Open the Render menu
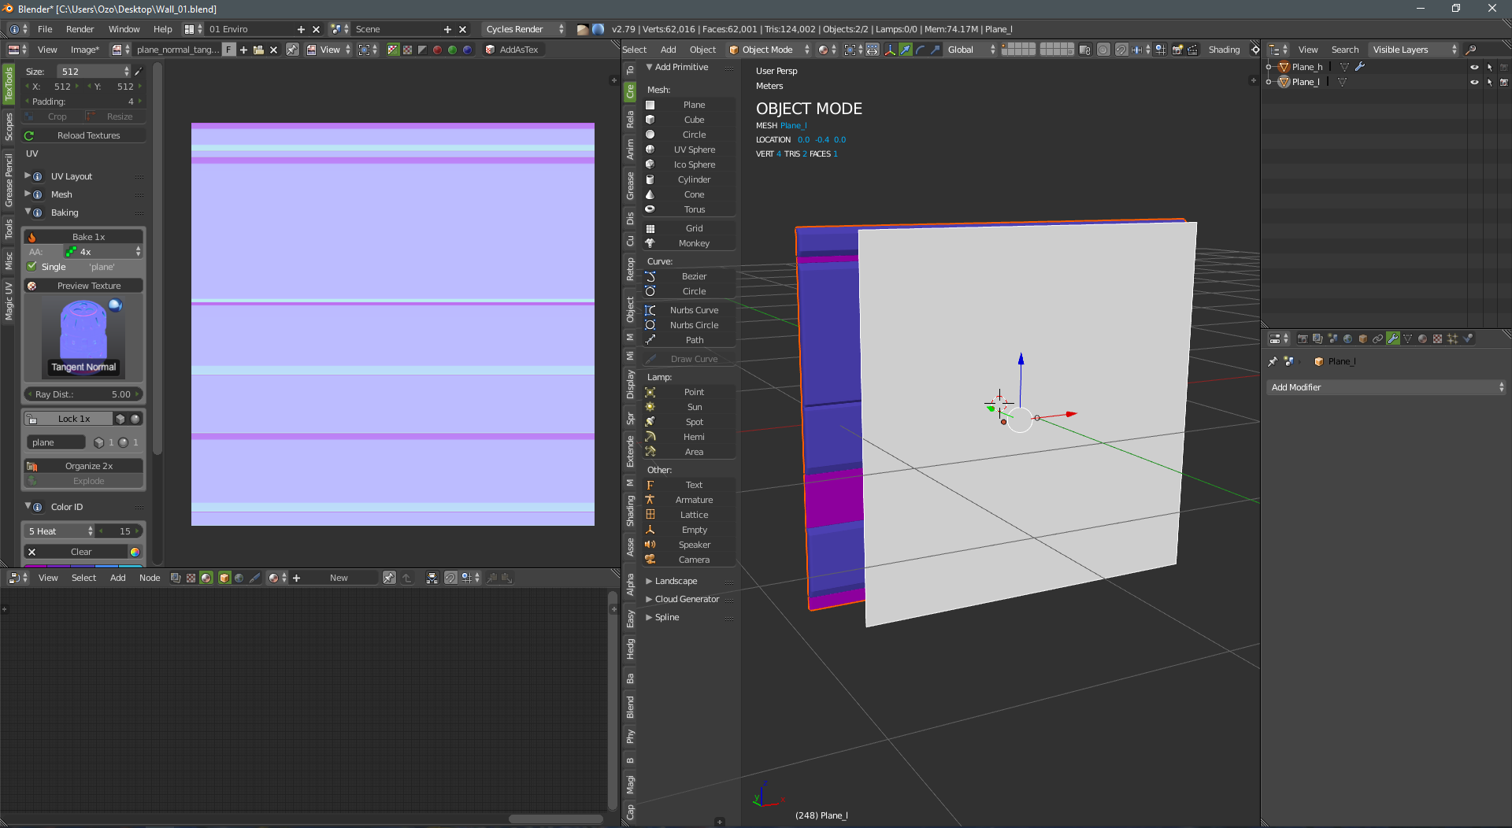The width and height of the screenshot is (1512, 828). pyautogui.click(x=80, y=29)
